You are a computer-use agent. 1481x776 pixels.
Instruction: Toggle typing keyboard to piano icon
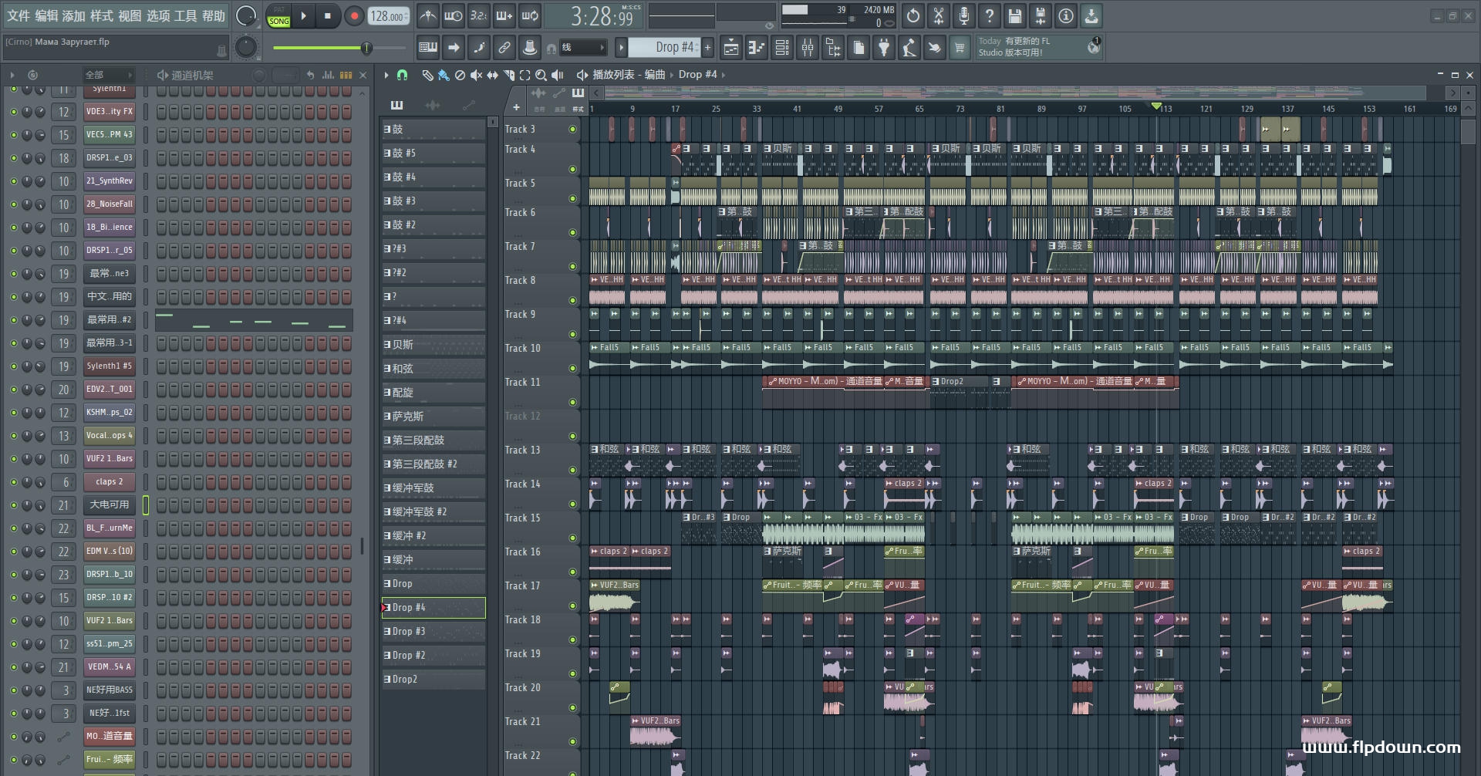(x=428, y=48)
